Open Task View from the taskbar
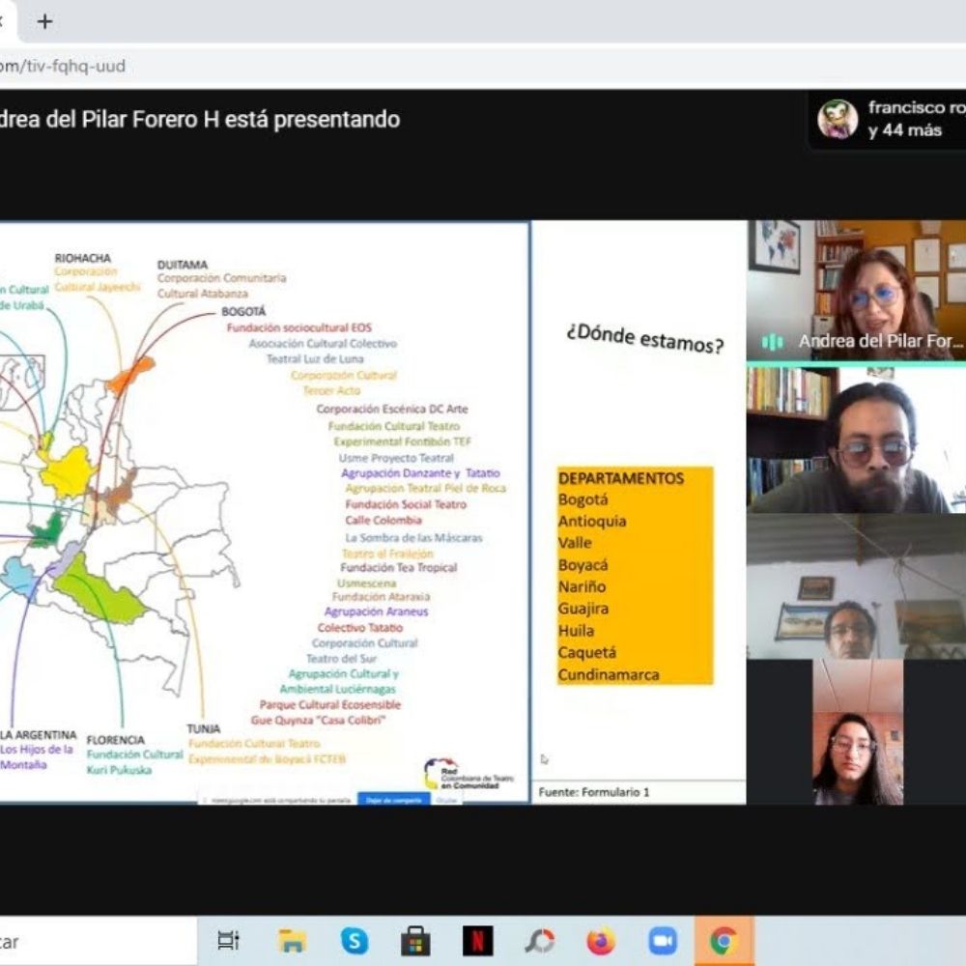 pyautogui.click(x=228, y=941)
